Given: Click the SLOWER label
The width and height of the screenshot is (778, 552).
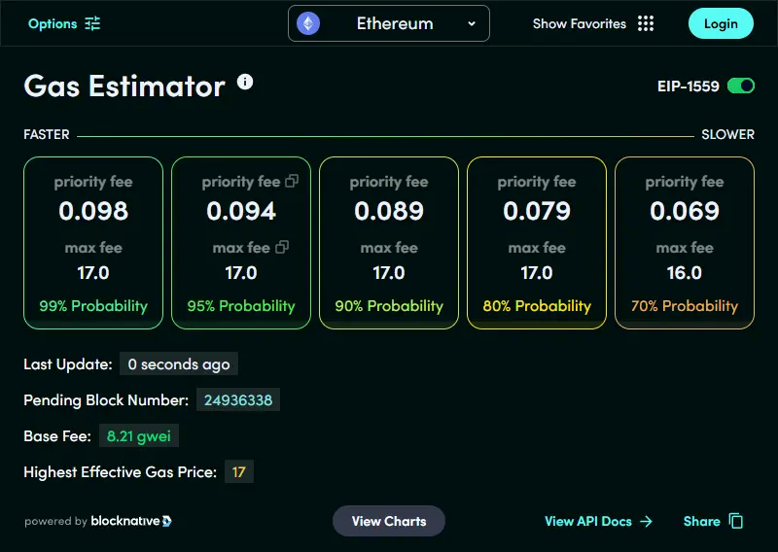Looking at the screenshot, I should [x=727, y=134].
